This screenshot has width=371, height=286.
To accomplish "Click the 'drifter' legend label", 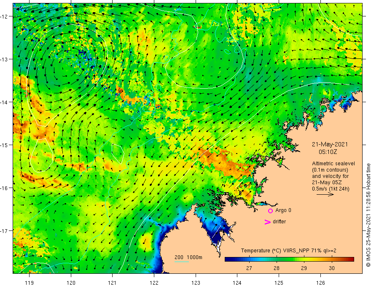I will [x=279, y=222].
